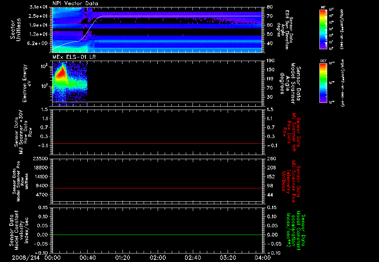Screen dimensions: 379x262
Task: Click the Model Scanner Pos Raw unitless label
Action: 21,181
